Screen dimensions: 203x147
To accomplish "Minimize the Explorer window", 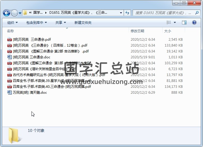I will (x=176, y=3).
